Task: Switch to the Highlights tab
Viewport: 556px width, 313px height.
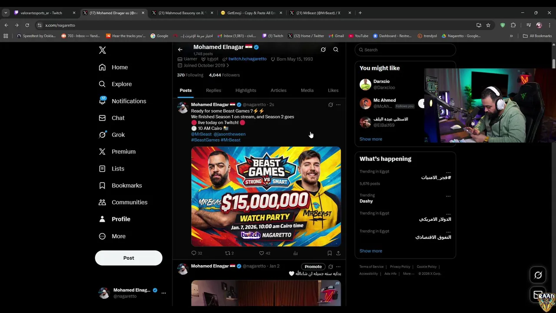Action: (246, 90)
